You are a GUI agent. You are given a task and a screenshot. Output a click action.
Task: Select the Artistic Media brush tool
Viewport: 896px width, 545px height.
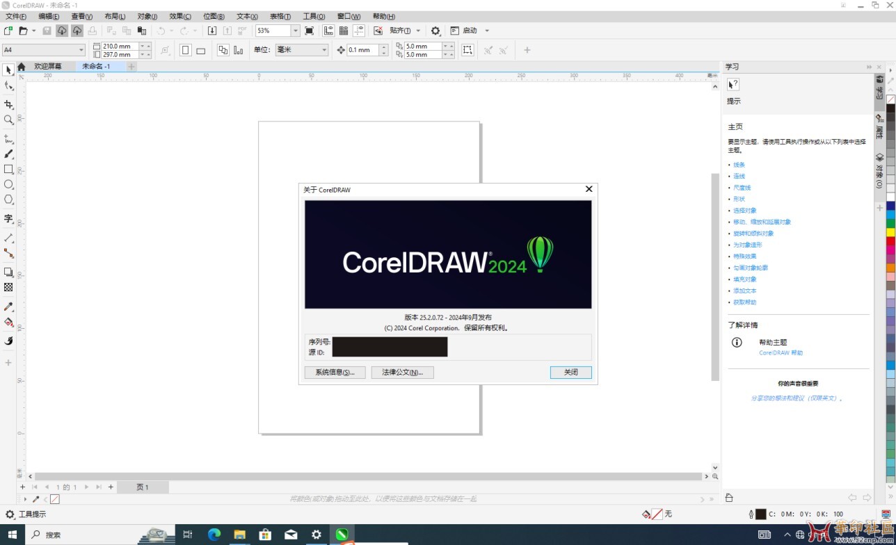(x=8, y=154)
